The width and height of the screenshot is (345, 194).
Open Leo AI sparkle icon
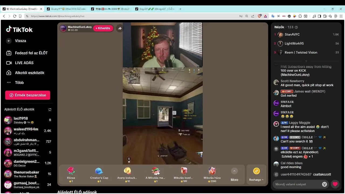tap(330, 16)
